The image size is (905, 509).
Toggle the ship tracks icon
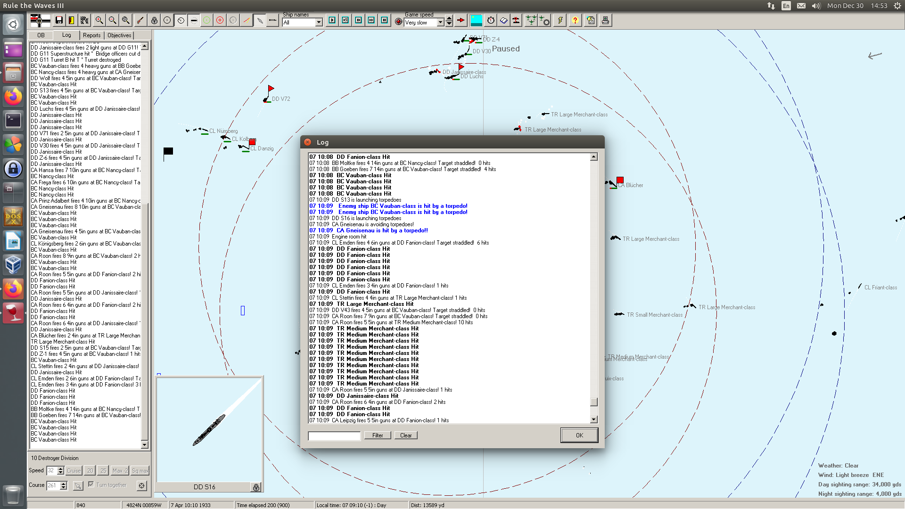tap(259, 20)
